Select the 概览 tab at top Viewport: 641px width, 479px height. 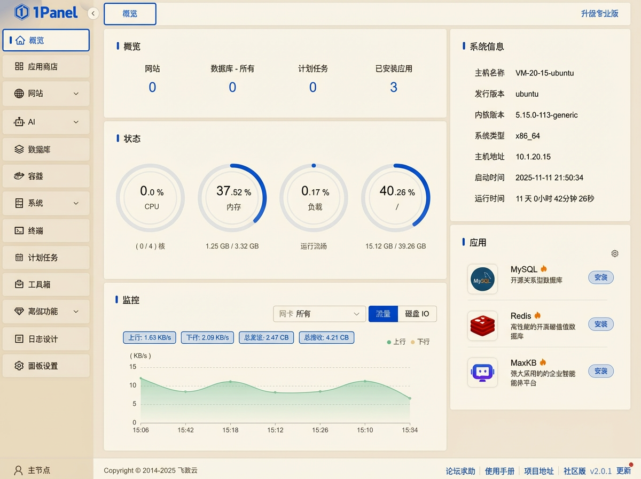pyautogui.click(x=130, y=14)
